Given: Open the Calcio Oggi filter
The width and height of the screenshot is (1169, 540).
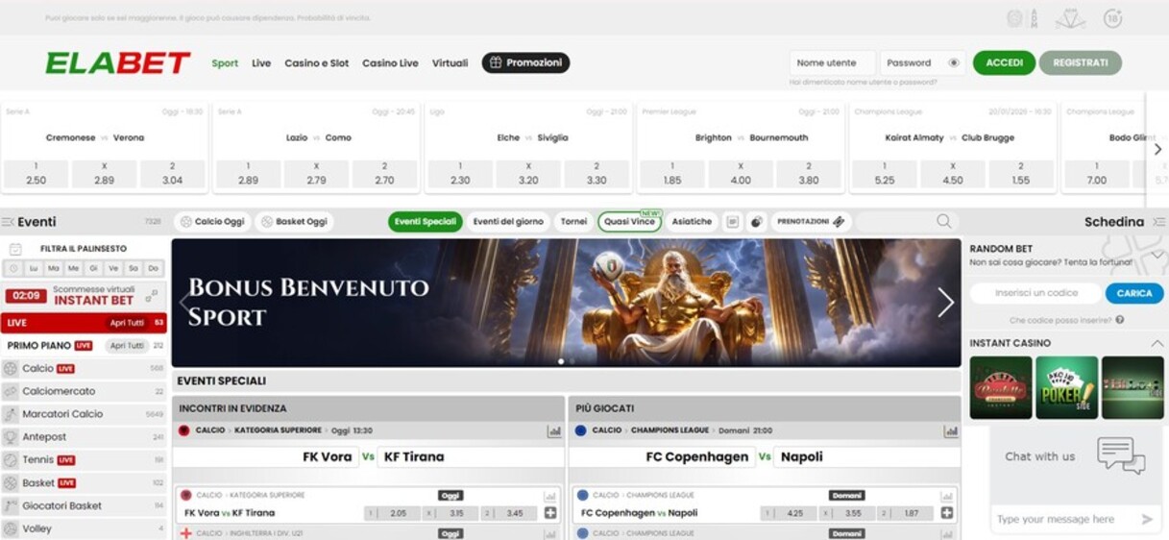Looking at the screenshot, I should (212, 222).
